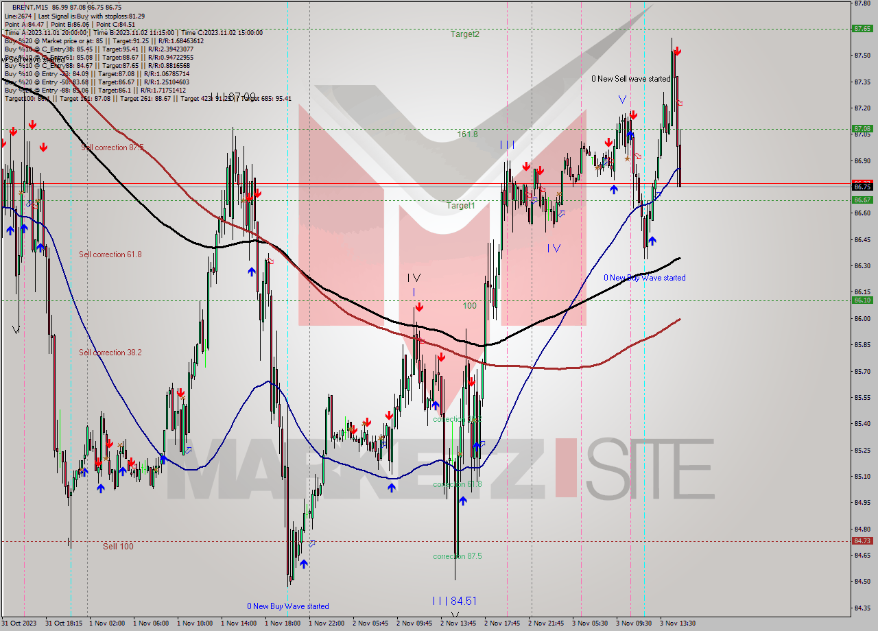Click the III 84.51 wave label
The width and height of the screenshot is (878, 631).
454,601
